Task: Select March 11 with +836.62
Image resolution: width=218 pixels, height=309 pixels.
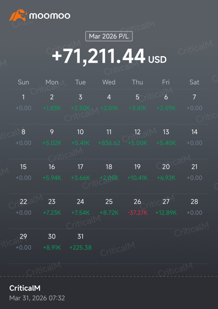Action: point(109,137)
